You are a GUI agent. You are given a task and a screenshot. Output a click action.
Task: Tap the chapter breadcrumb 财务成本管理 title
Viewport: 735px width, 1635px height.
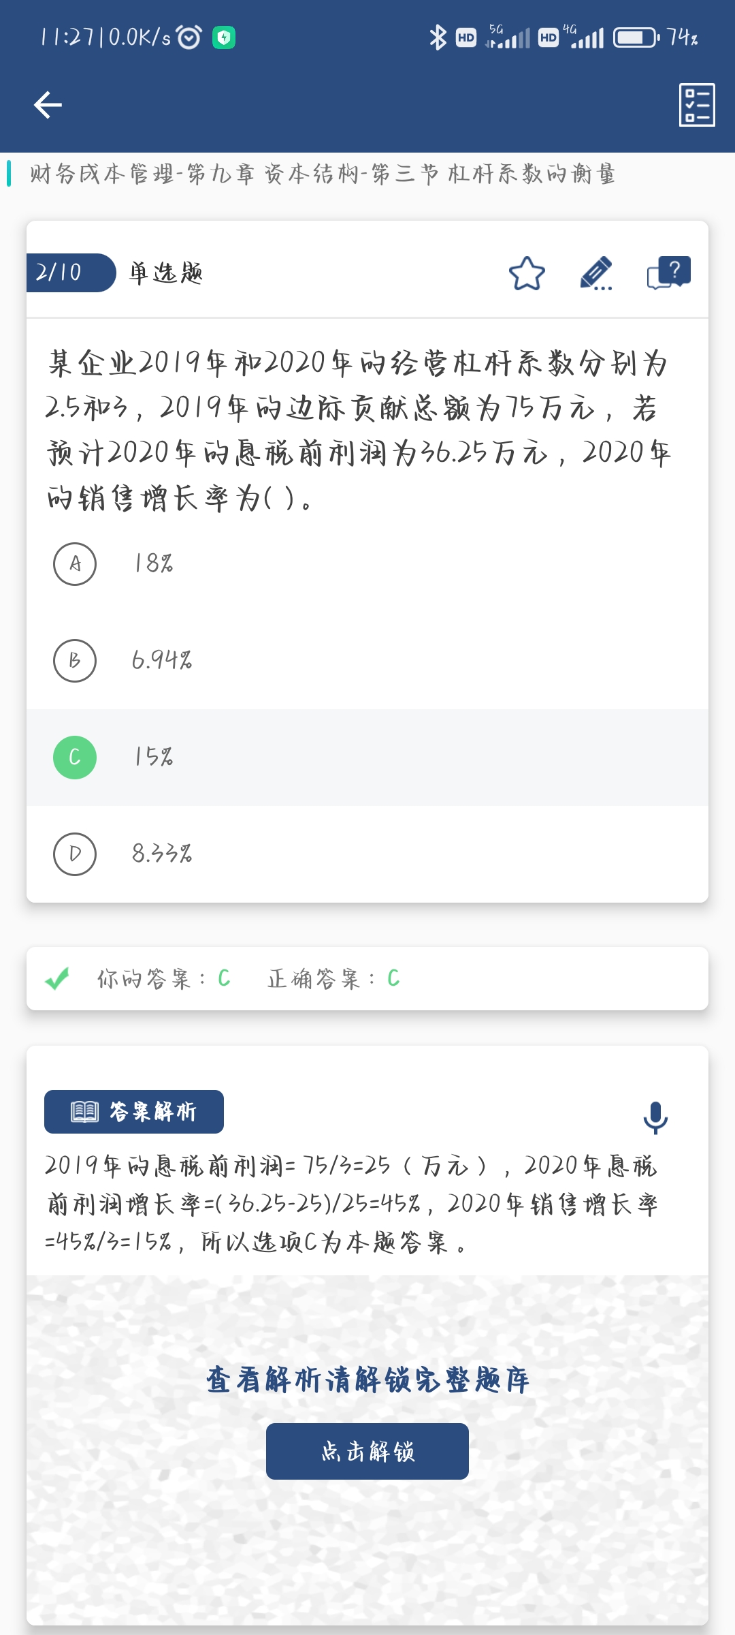(x=323, y=174)
